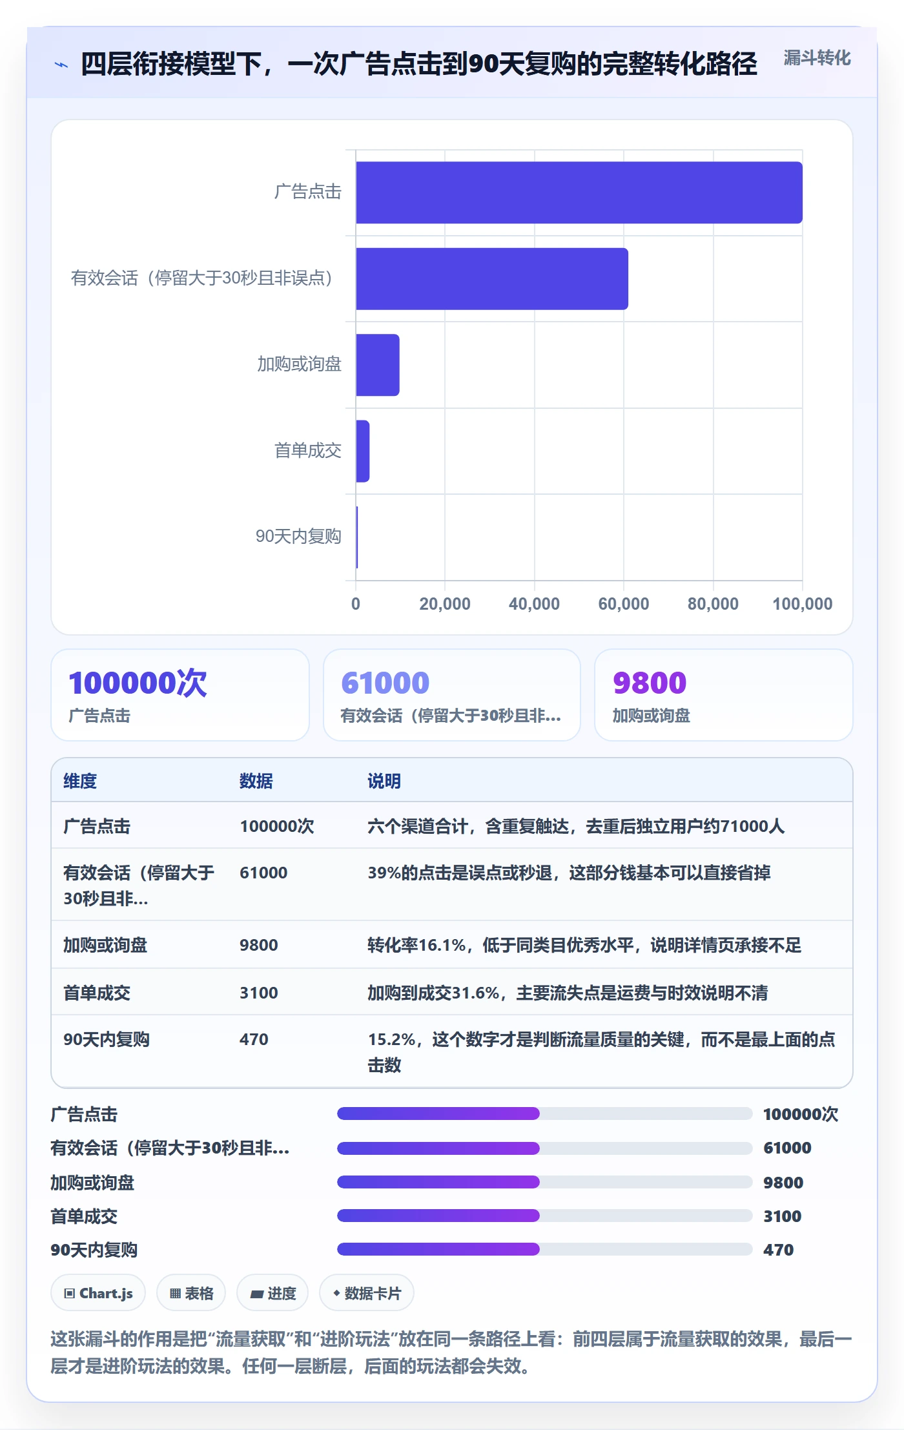The width and height of the screenshot is (904, 1430).
Task: Click the description starting 15.2%
Action: click(x=602, y=1052)
